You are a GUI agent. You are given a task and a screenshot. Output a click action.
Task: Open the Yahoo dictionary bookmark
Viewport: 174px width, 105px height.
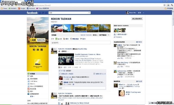[x=43, y=8]
